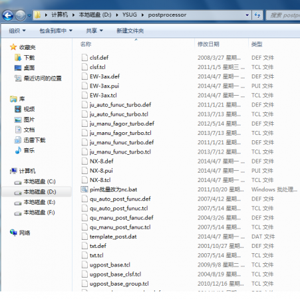Go back with the blue Back arrow
Image resolution: width=300 pixels, height=299 pixels.
8,15
